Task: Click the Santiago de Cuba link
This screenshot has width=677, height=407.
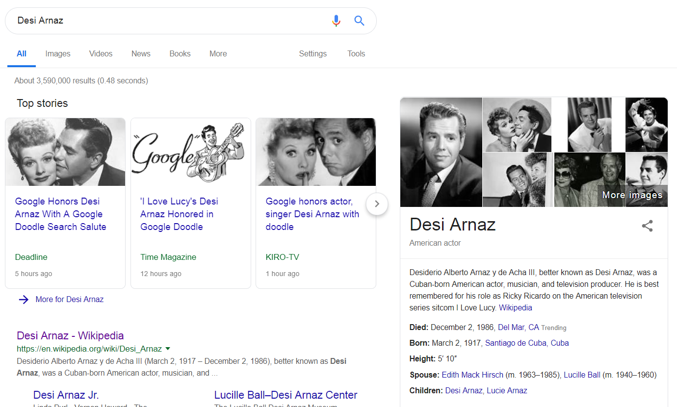Action: [516, 343]
